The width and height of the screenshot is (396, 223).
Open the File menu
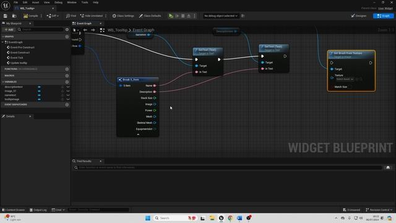[15, 2]
